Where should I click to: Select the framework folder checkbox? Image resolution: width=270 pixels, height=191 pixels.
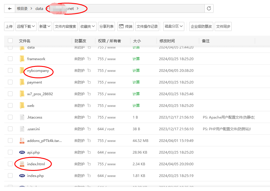click(10, 59)
